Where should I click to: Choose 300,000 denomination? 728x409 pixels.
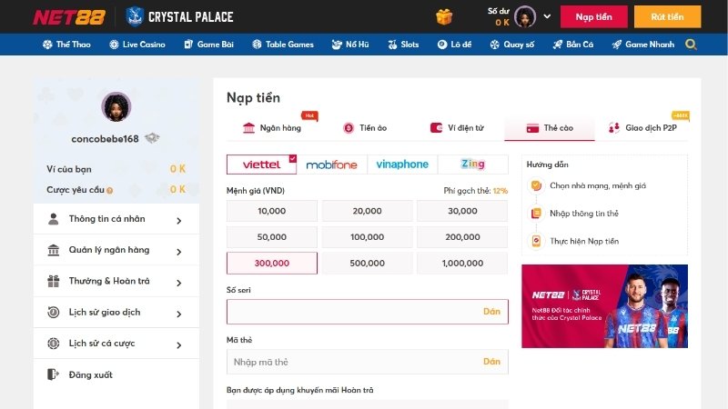pyautogui.click(x=272, y=263)
